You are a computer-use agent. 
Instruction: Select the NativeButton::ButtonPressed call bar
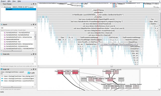tap(97, 24)
